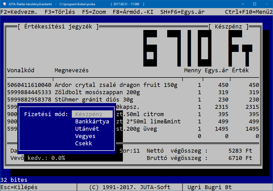
Task: Open Ctrl+F10=Menü2 from top bar
Action: click(249, 12)
